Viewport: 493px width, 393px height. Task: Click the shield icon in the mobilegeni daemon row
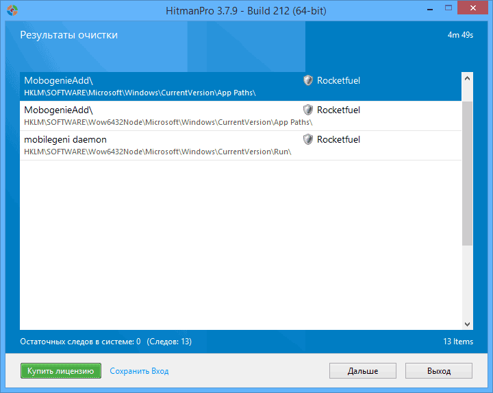(x=308, y=139)
